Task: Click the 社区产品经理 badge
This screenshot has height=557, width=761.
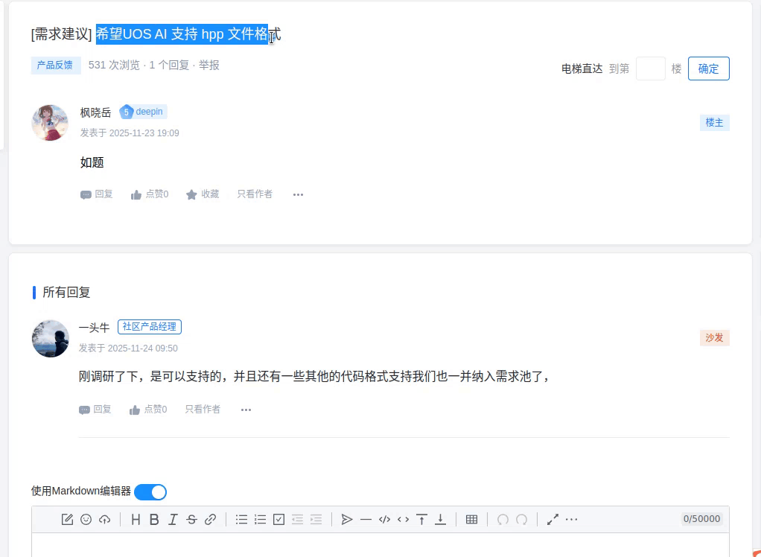Action: (150, 327)
